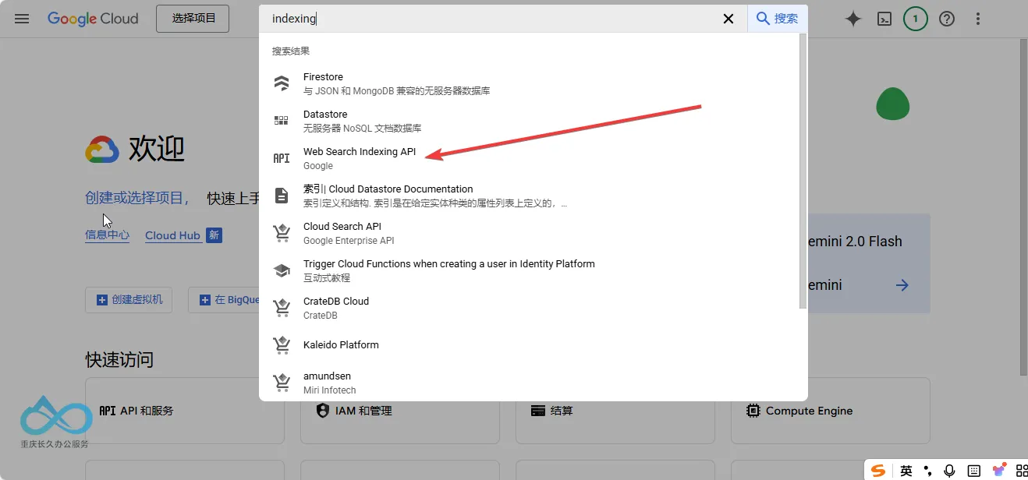Click the Firestore product icon

tap(282, 83)
